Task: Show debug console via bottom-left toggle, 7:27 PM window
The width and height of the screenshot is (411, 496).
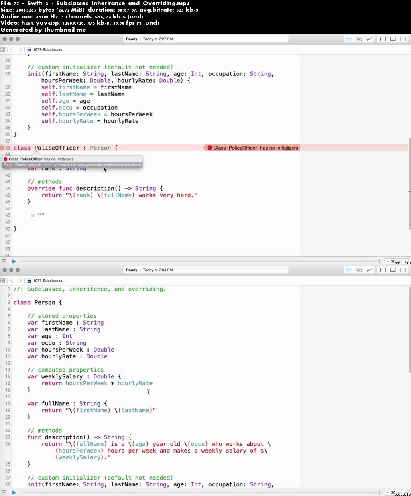Action: pos(4,261)
